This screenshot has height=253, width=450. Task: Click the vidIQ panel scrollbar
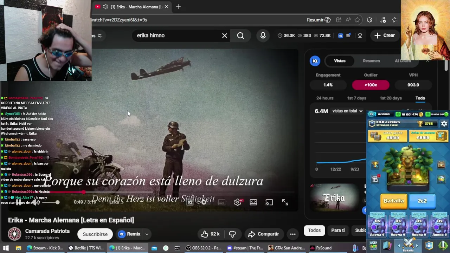(x=446, y=65)
